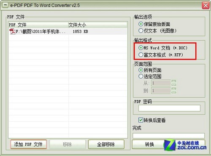Viewport: 211px width, 156px height.
Task: Open the system menu icon in title bar
Action: [5, 5]
